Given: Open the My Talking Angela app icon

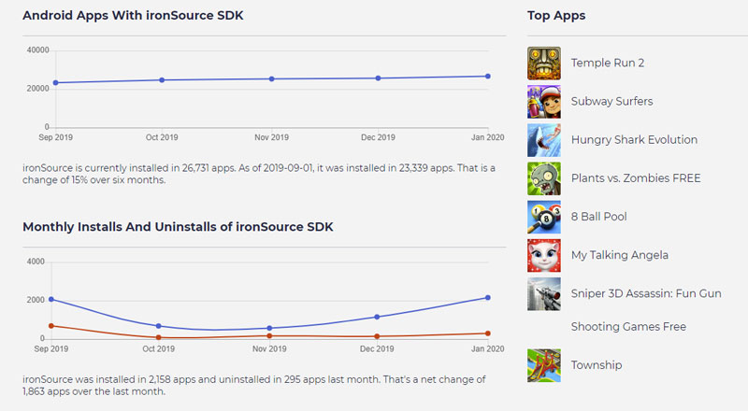Looking at the screenshot, I should click(544, 256).
